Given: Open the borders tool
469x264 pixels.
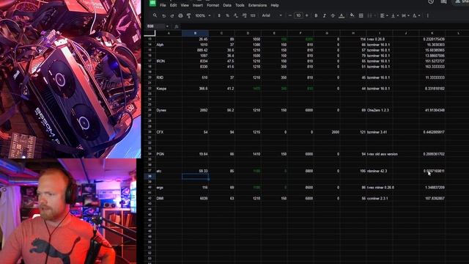Looking at the screenshot, I should pyautogui.click(x=361, y=15).
